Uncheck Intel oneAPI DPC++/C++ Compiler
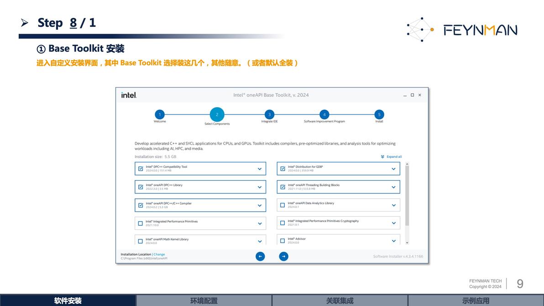 click(x=141, y=205)
